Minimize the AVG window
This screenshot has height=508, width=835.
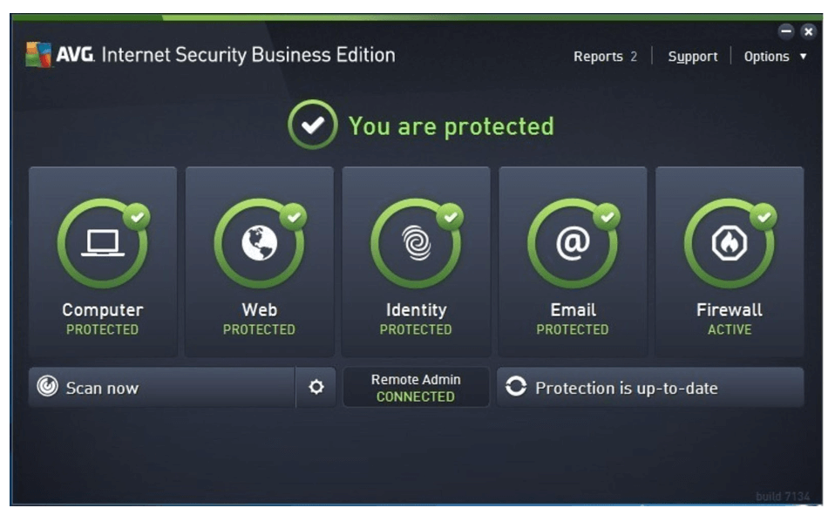tap(786, 31)
